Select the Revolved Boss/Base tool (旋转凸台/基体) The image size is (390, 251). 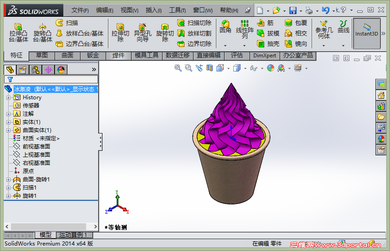[42, 33]
